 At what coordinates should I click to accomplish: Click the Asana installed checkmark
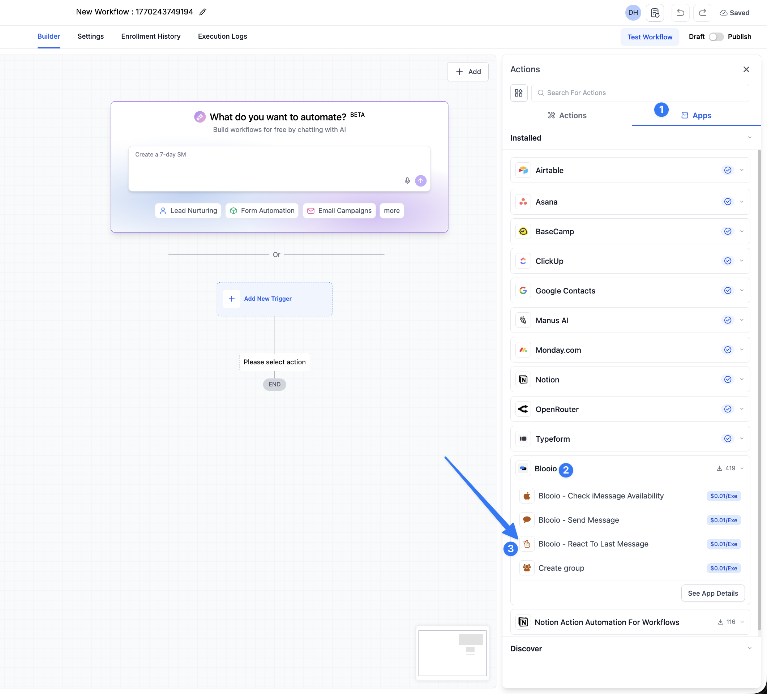(x=728, y=202)
